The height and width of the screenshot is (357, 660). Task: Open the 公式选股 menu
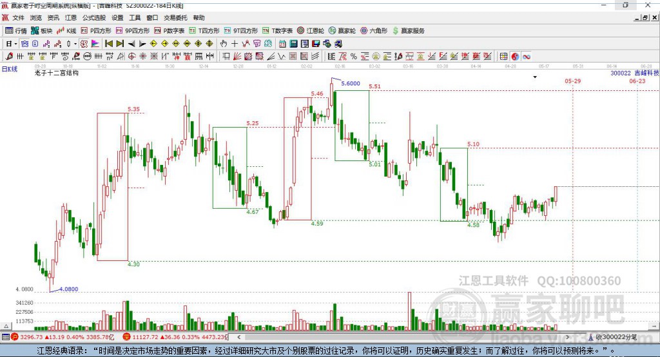[x=94, y=17]
